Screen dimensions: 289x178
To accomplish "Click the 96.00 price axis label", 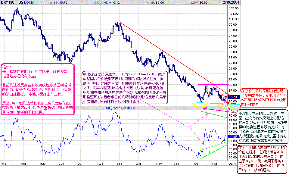I will (233, 41).
